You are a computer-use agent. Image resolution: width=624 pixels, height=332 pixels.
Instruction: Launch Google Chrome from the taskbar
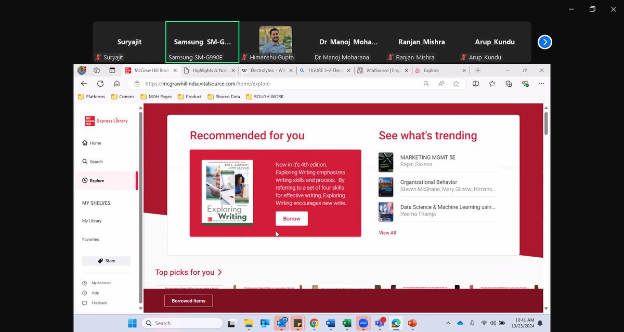(x=314, y=323)
